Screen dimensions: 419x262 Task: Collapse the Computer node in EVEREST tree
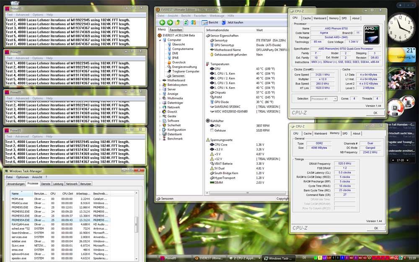tap(160, 40)
